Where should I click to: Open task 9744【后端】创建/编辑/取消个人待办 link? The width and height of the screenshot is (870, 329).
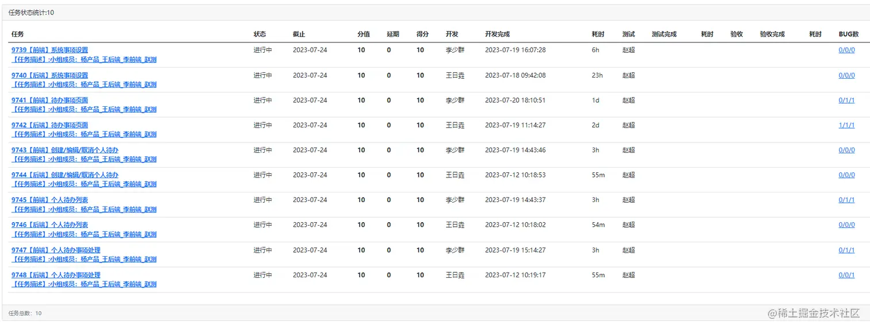64,175
